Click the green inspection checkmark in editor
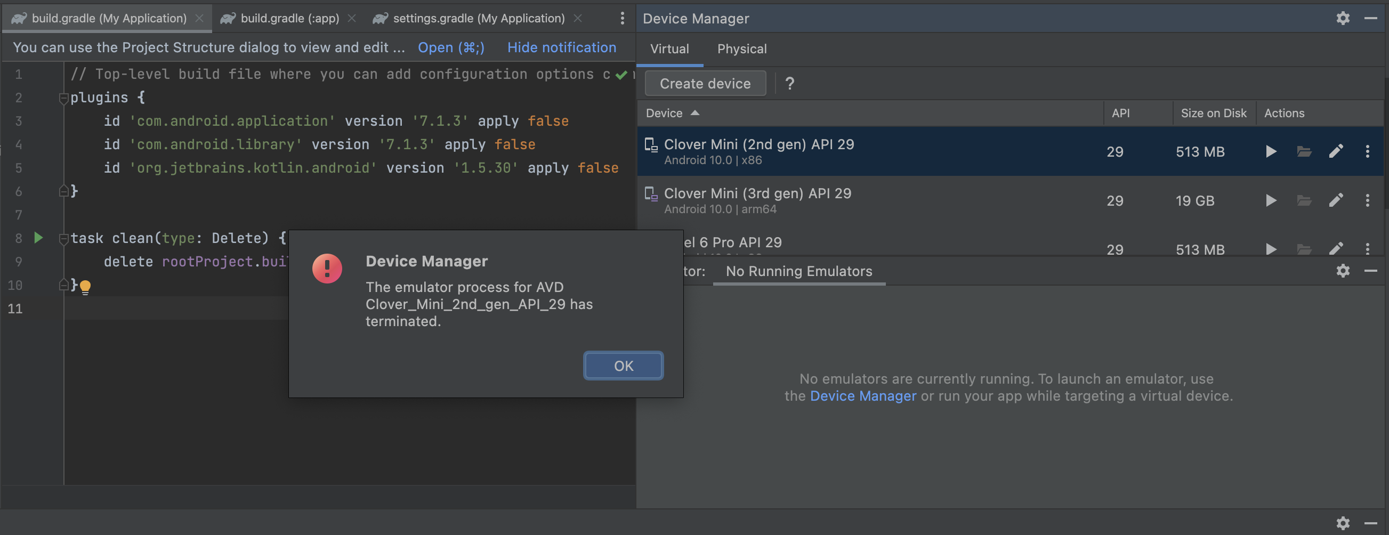 point(621,75)
